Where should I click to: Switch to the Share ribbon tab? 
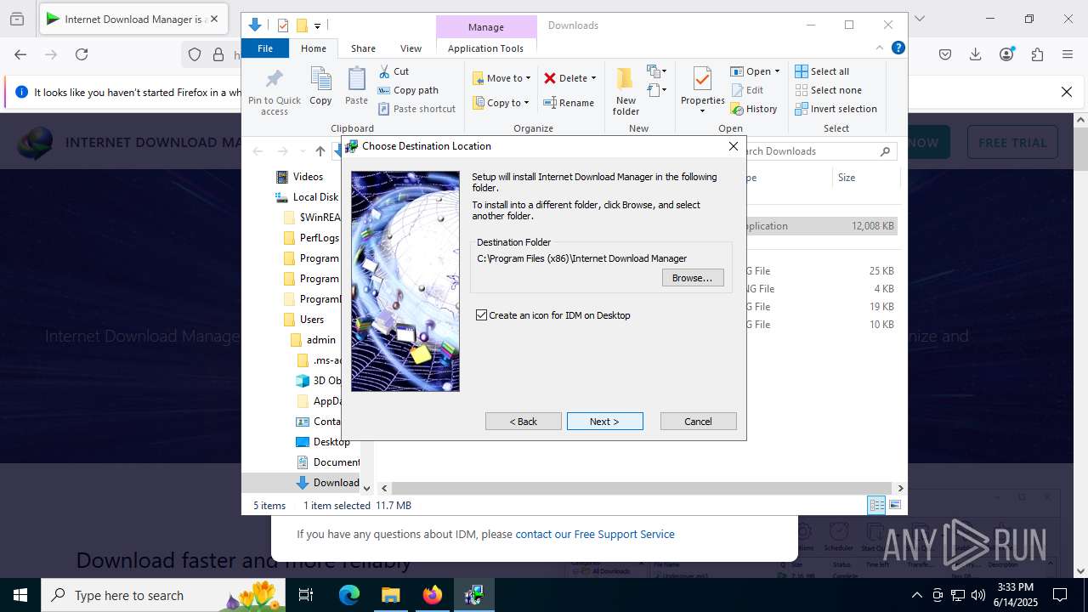pos(363,48)
